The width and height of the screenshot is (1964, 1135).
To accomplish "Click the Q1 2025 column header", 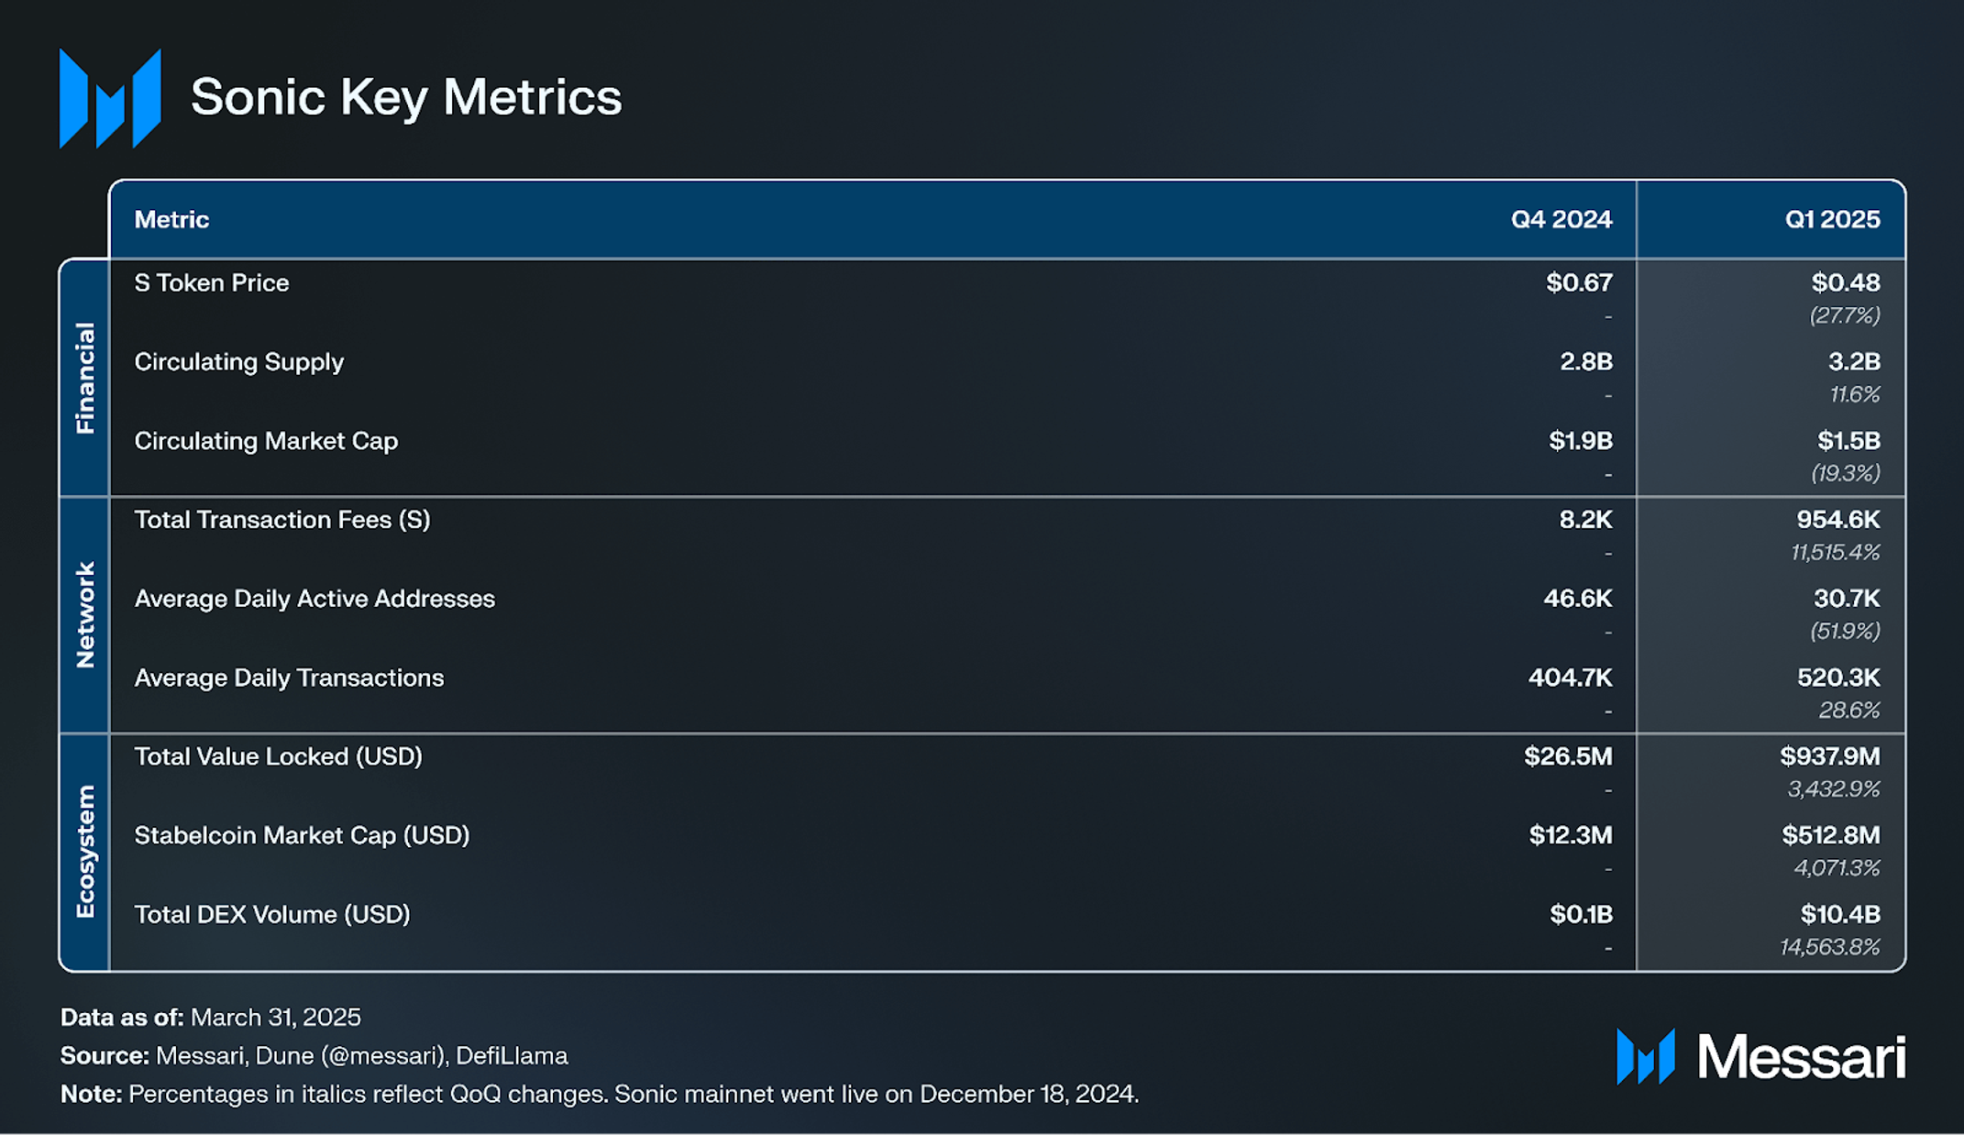I will (1832, 219).
